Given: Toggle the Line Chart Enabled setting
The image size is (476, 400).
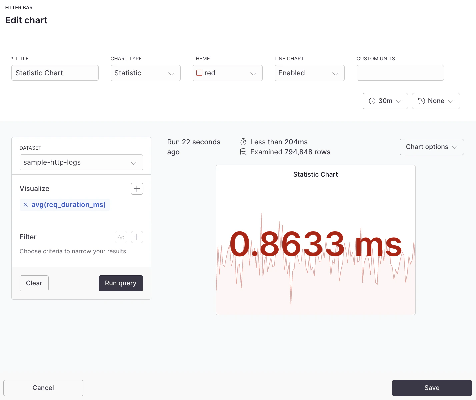Looking at the screenshot, I should [309, 73].
